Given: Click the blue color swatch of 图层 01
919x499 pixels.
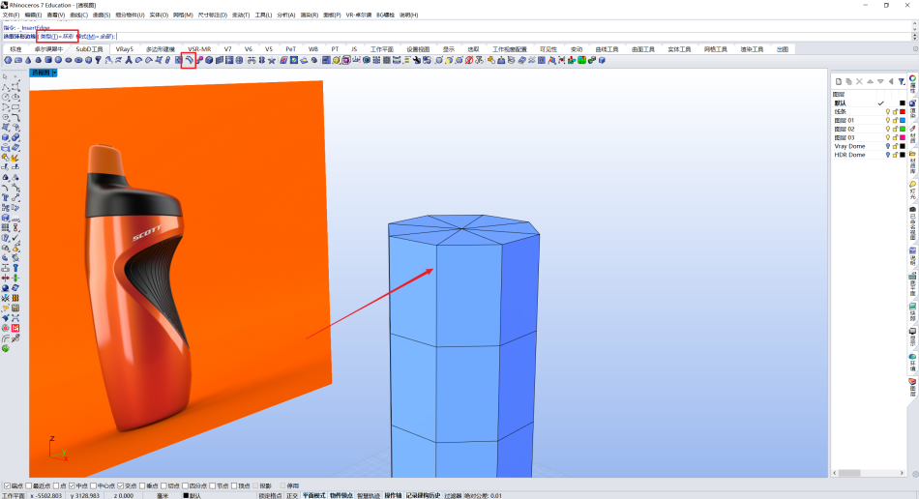Looking at the screenshot, I should [903, 120].
